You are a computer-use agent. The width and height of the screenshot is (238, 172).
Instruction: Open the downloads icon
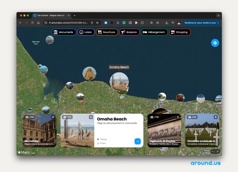coord(167,23)
